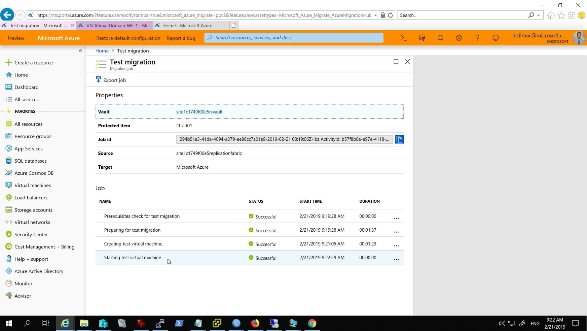
Task: Open portal settings gear
Action: (459, 38)
